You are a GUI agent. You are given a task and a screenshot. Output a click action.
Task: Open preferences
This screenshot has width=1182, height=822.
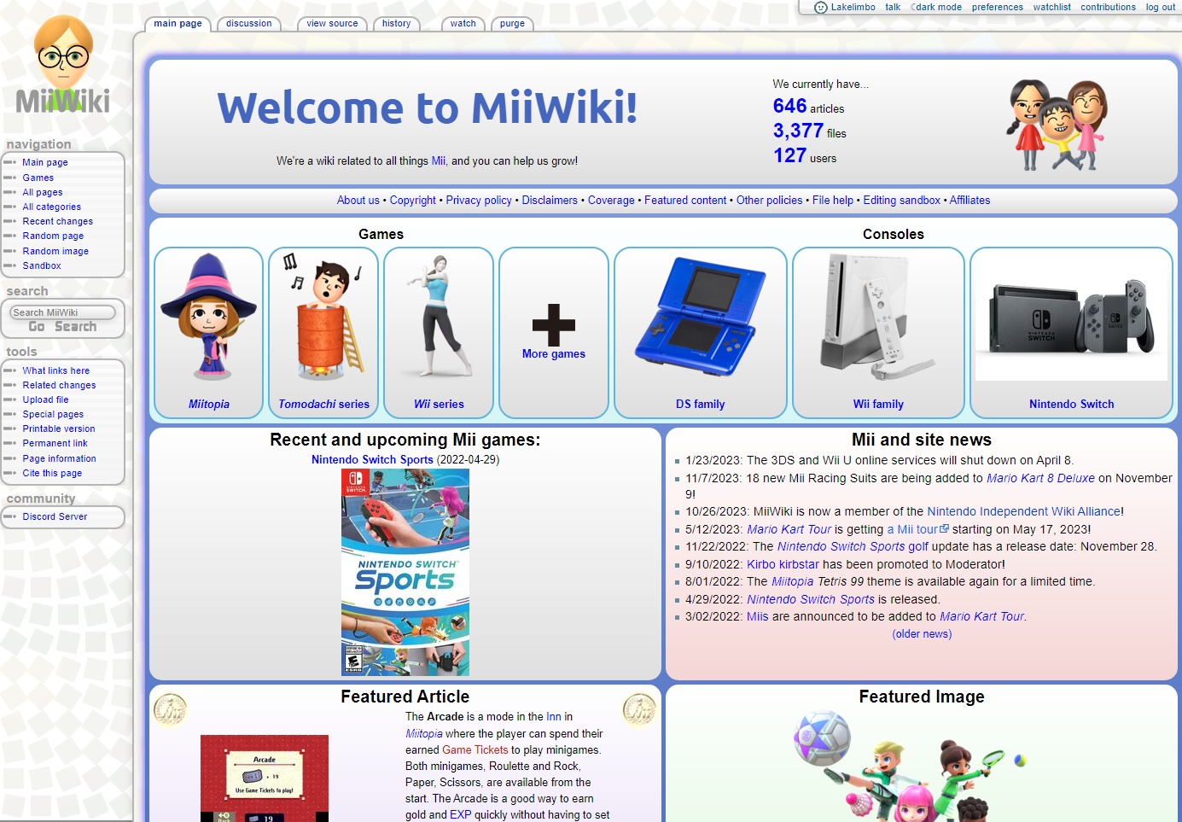(997, 7)
